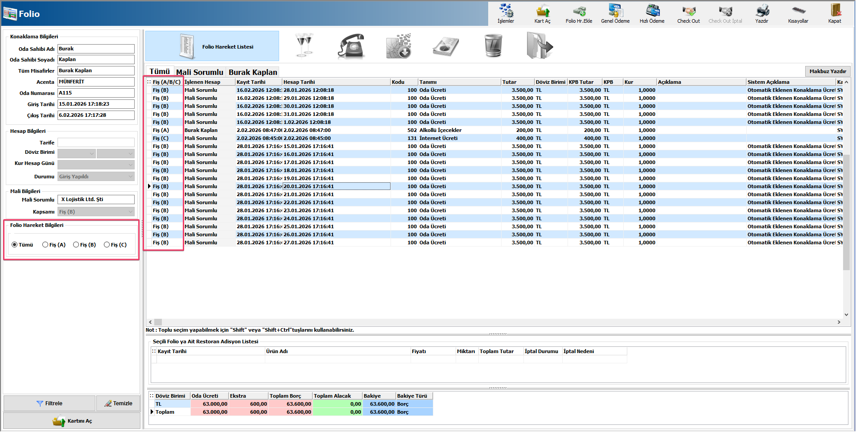Image resolution: width=856 pixels, height=432 pixels.
Task: Open the Kapsamı dropdown list
Action: pyautogui.click(x=130, y=212)
